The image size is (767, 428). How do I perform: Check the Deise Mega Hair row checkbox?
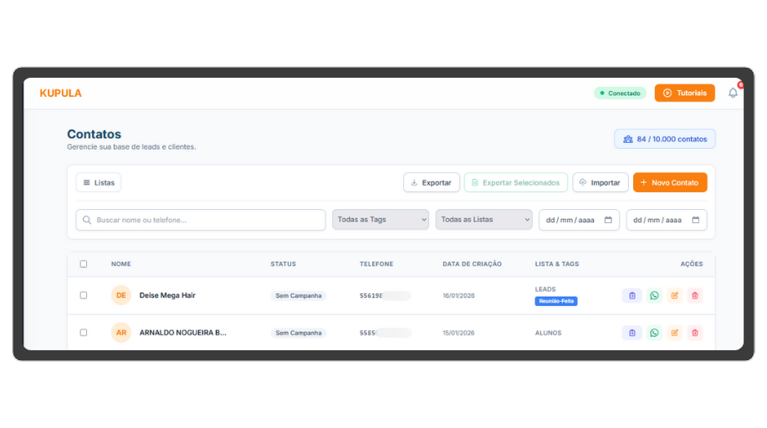coord(84,295)
